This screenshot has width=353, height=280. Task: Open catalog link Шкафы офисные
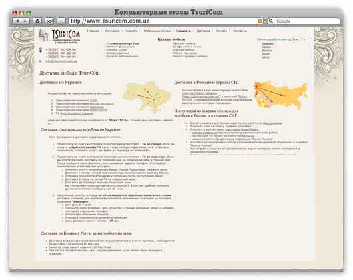pyautogui.click(x=117, y=53)
